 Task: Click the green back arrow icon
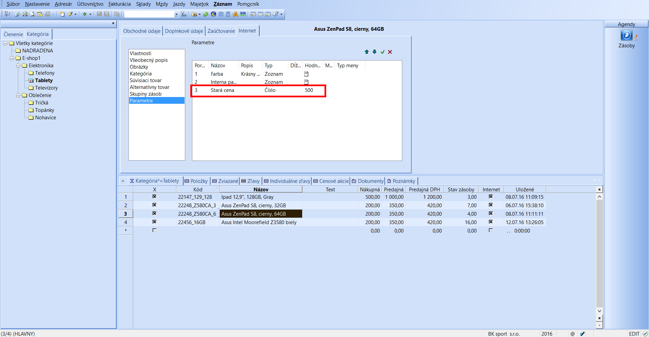[x=85, y=14]
